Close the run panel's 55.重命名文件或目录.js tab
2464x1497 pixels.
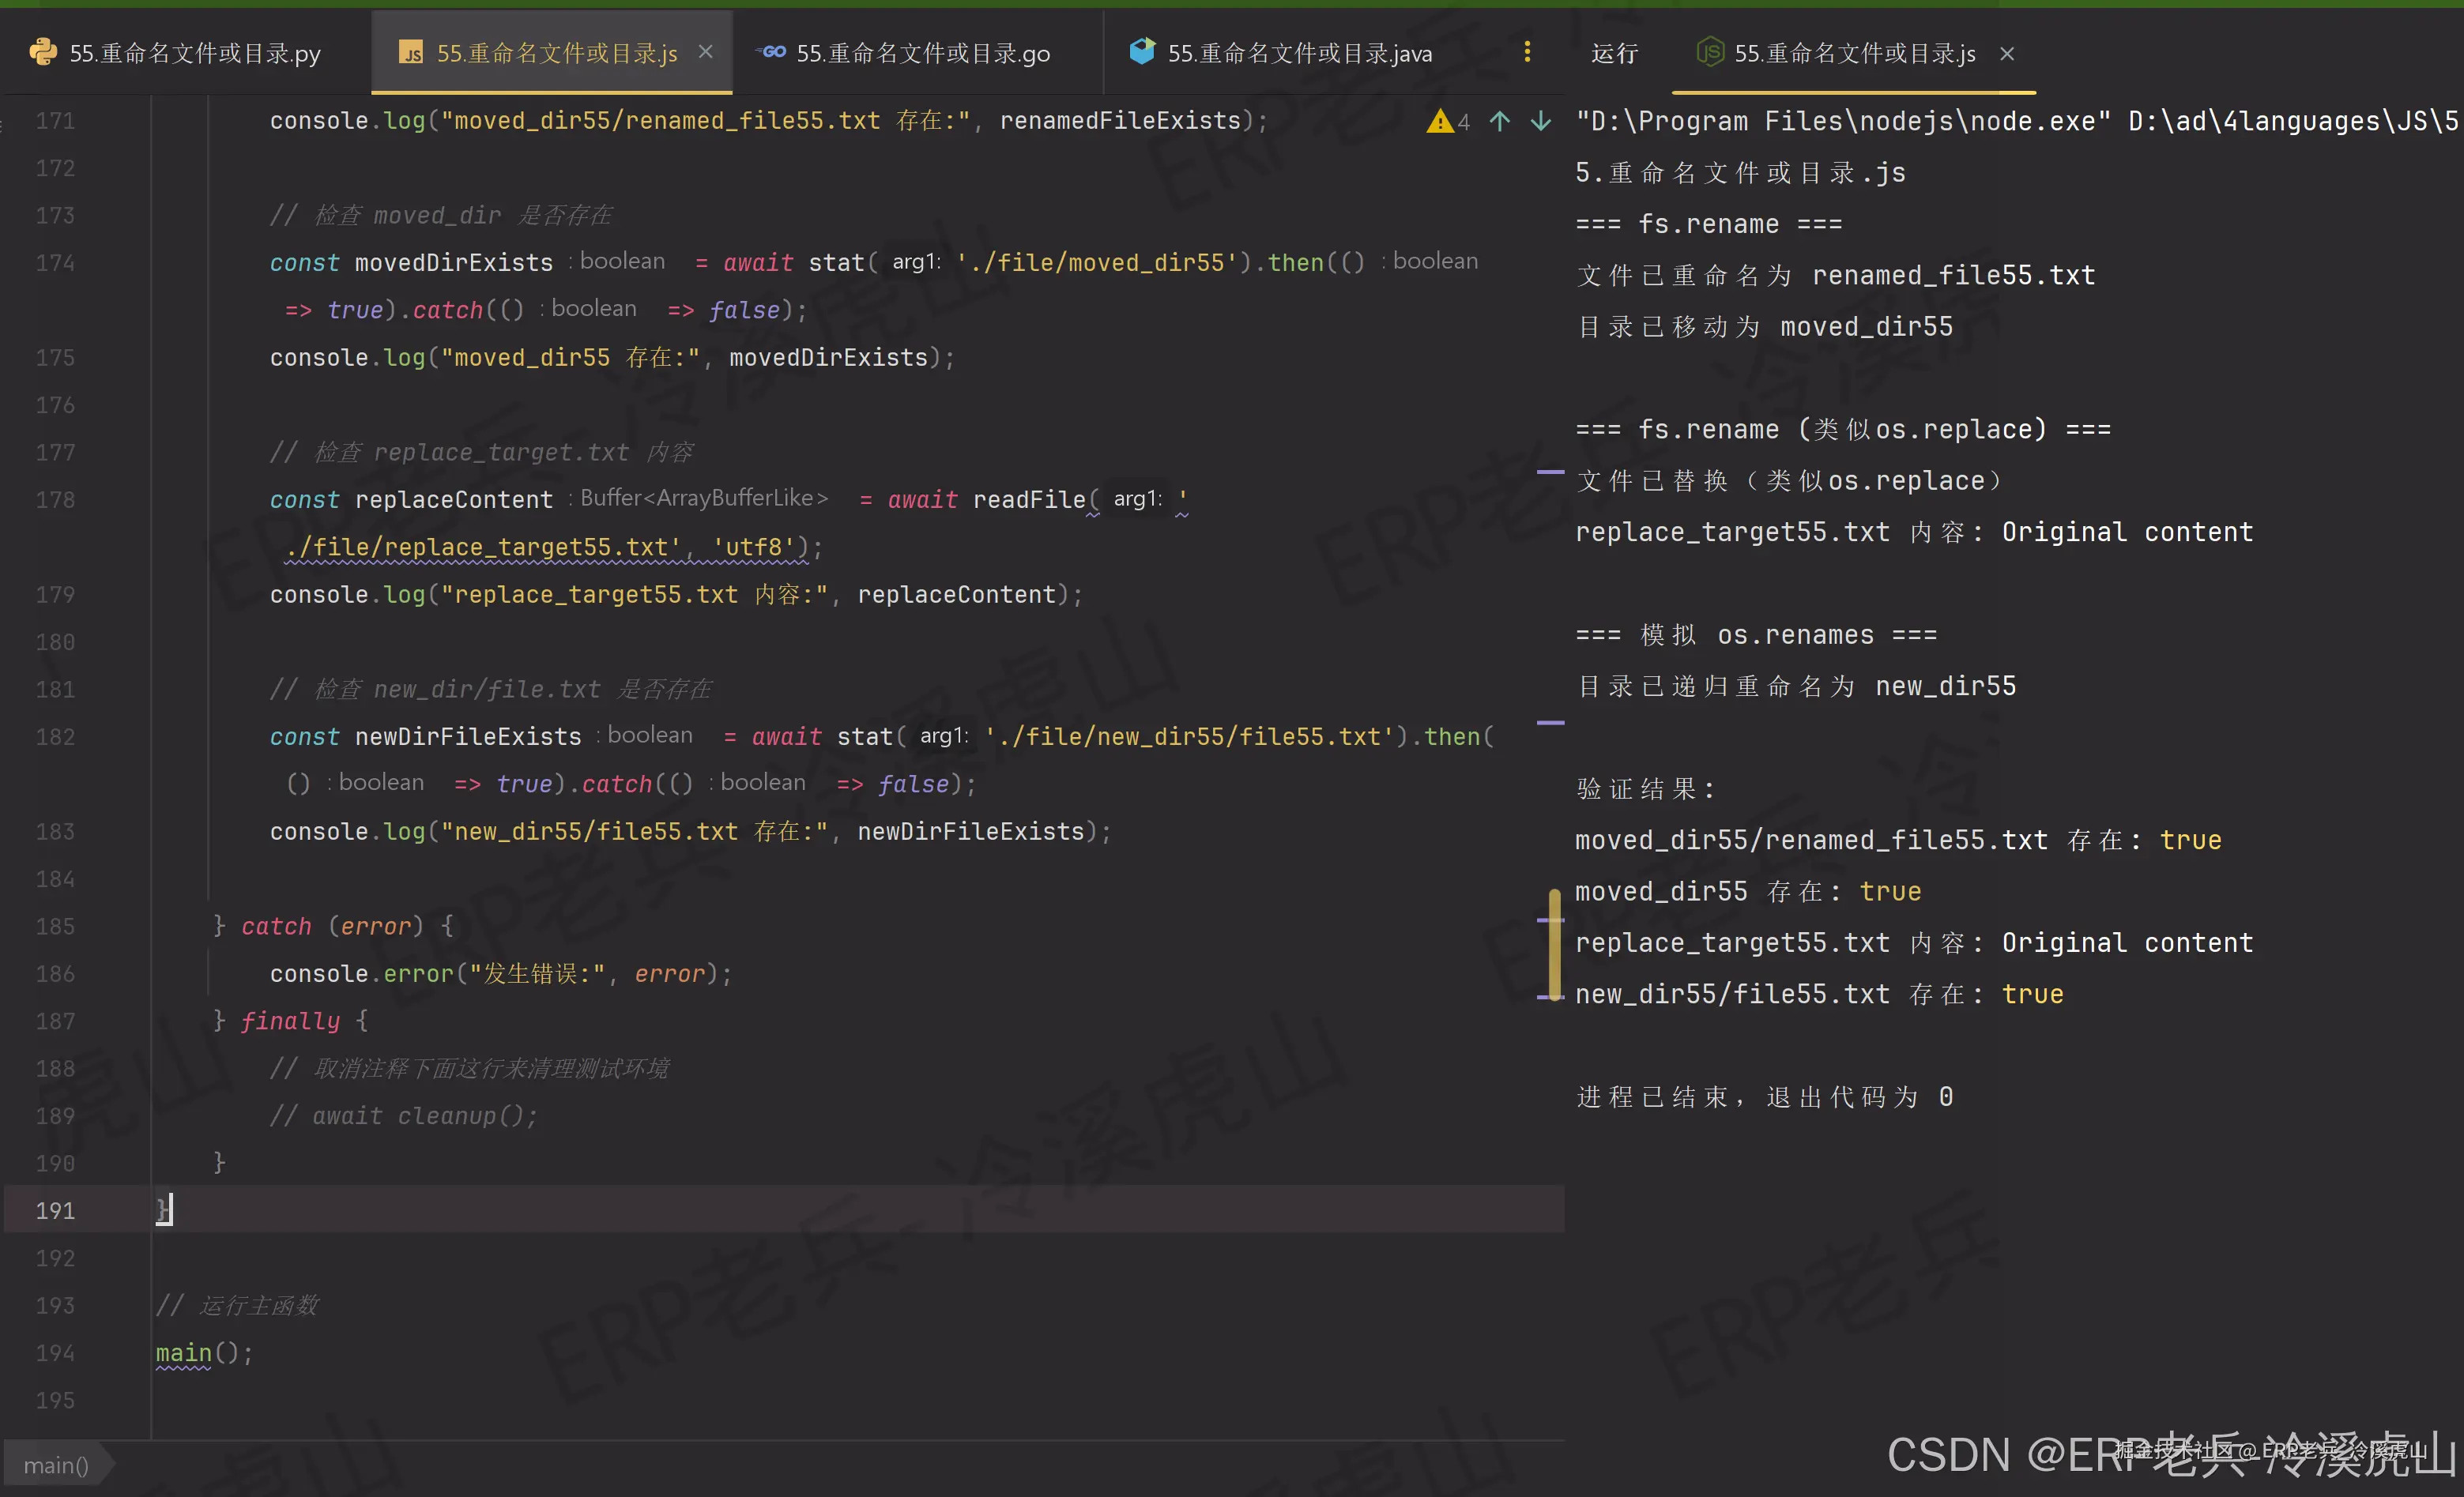click(2007, 54)
